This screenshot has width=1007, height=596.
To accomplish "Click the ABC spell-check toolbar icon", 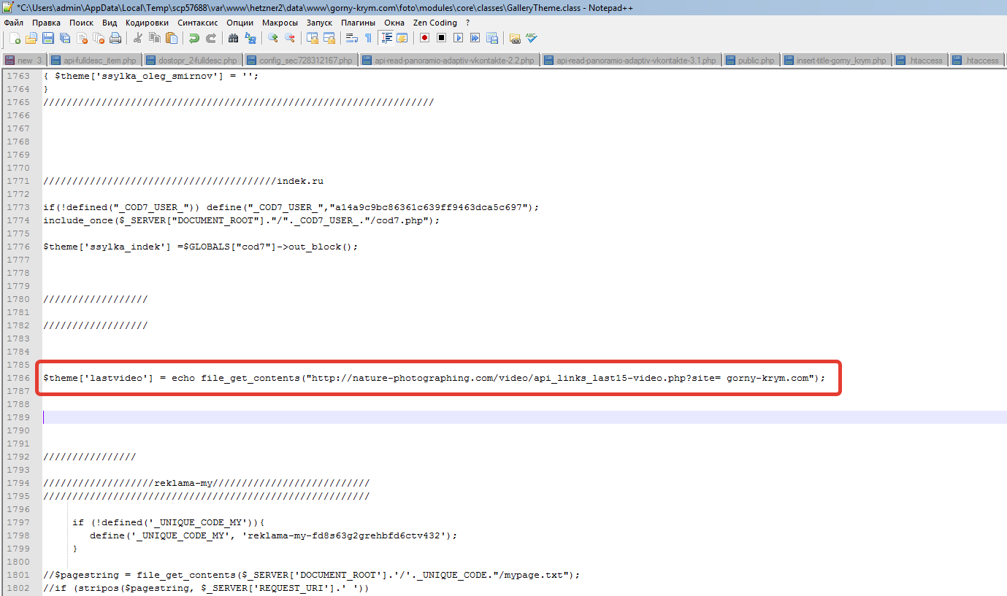I will (x=531, y=38).
